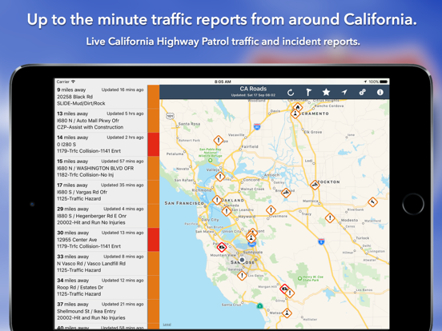
Task: Select the fire incident marker at Sacramento
Action: pyautogui.click(x=298, y=107)
